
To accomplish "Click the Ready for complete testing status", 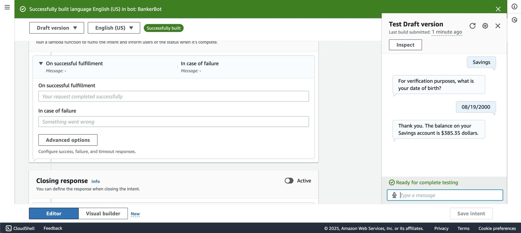I will pyautogui.click(x=424, y=182).
